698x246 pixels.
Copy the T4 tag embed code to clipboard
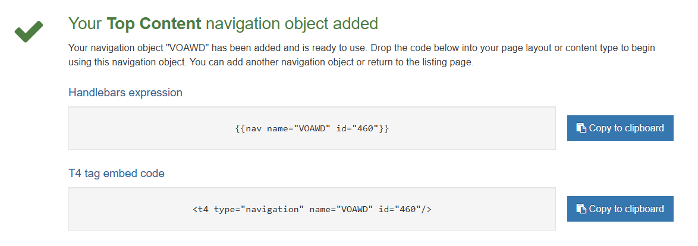point(620,209)
